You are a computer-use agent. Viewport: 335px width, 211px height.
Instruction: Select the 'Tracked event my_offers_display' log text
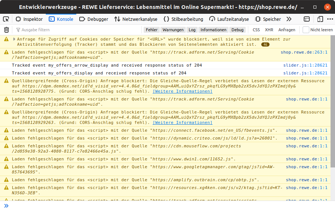point(99,73)
